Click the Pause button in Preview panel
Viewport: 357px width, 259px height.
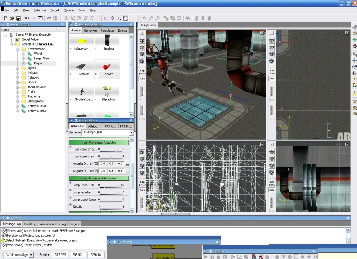212,257
